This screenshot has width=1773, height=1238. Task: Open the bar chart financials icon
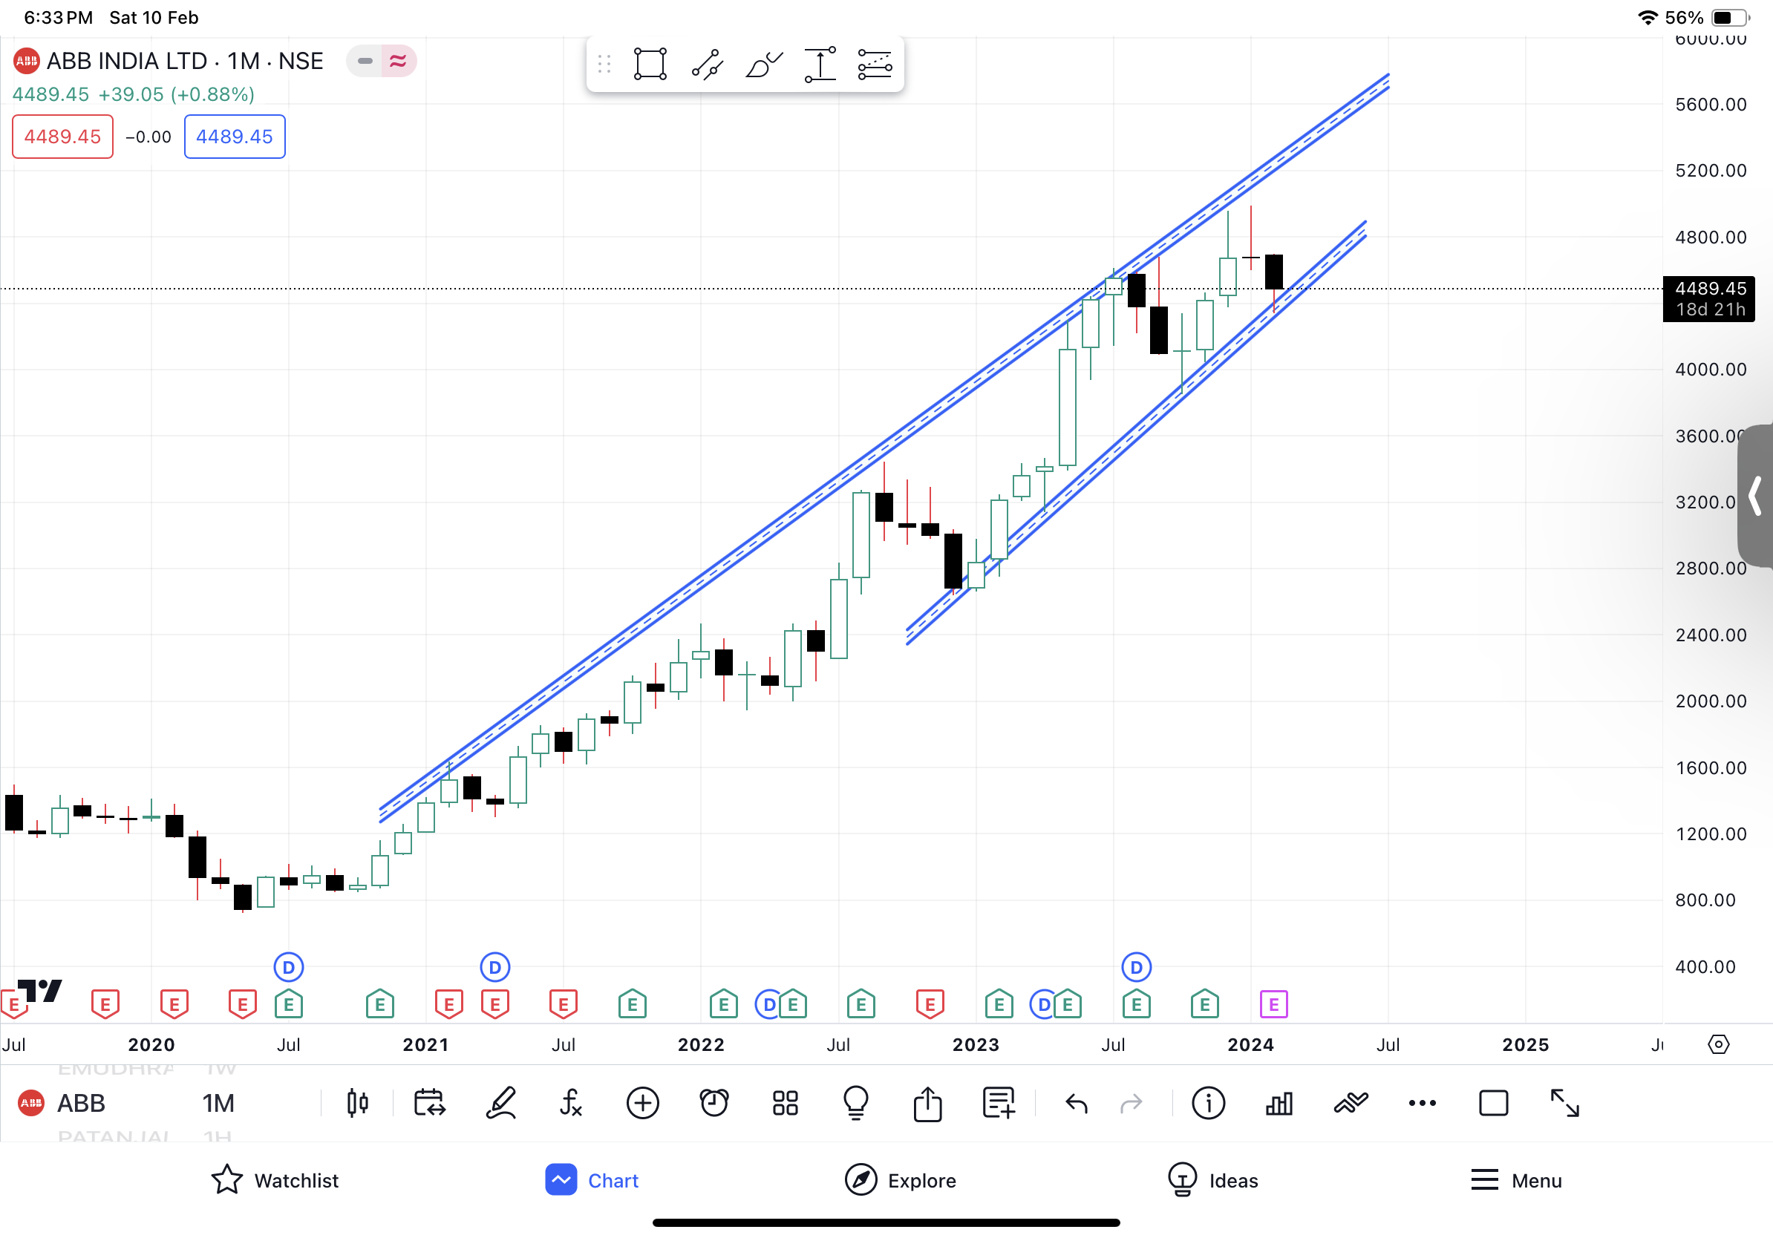1279,1103
